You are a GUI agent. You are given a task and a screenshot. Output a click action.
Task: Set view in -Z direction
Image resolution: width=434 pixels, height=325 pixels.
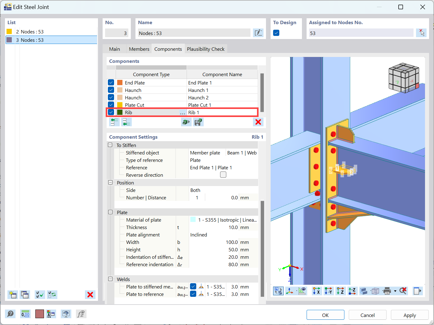click(x=352, y=291)
